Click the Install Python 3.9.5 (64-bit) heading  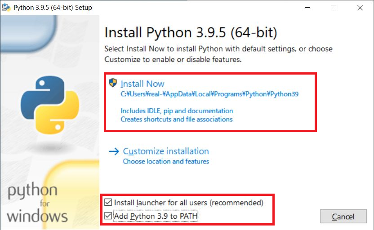(x=191, y=33)
